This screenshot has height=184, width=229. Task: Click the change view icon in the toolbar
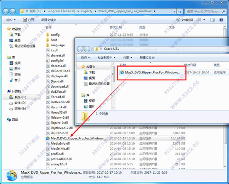(199, 20)
